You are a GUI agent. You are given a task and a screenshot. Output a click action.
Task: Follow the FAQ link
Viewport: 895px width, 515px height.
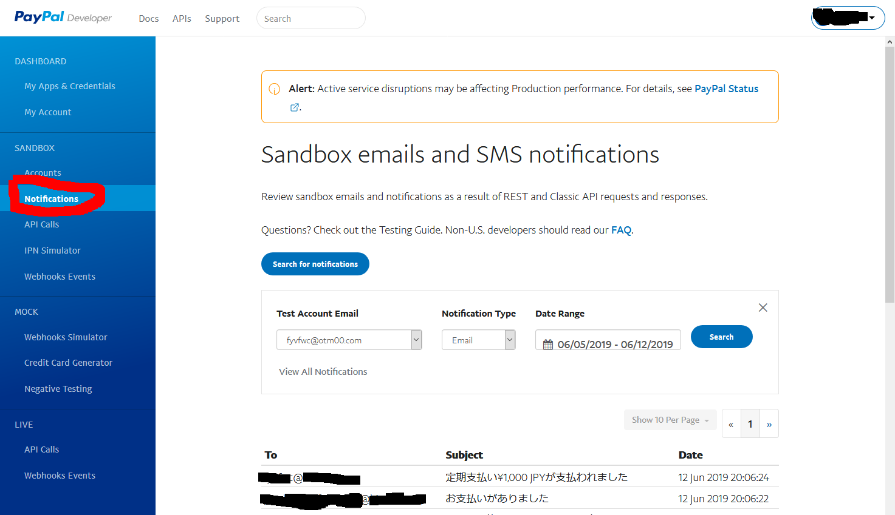pos(620,230)
